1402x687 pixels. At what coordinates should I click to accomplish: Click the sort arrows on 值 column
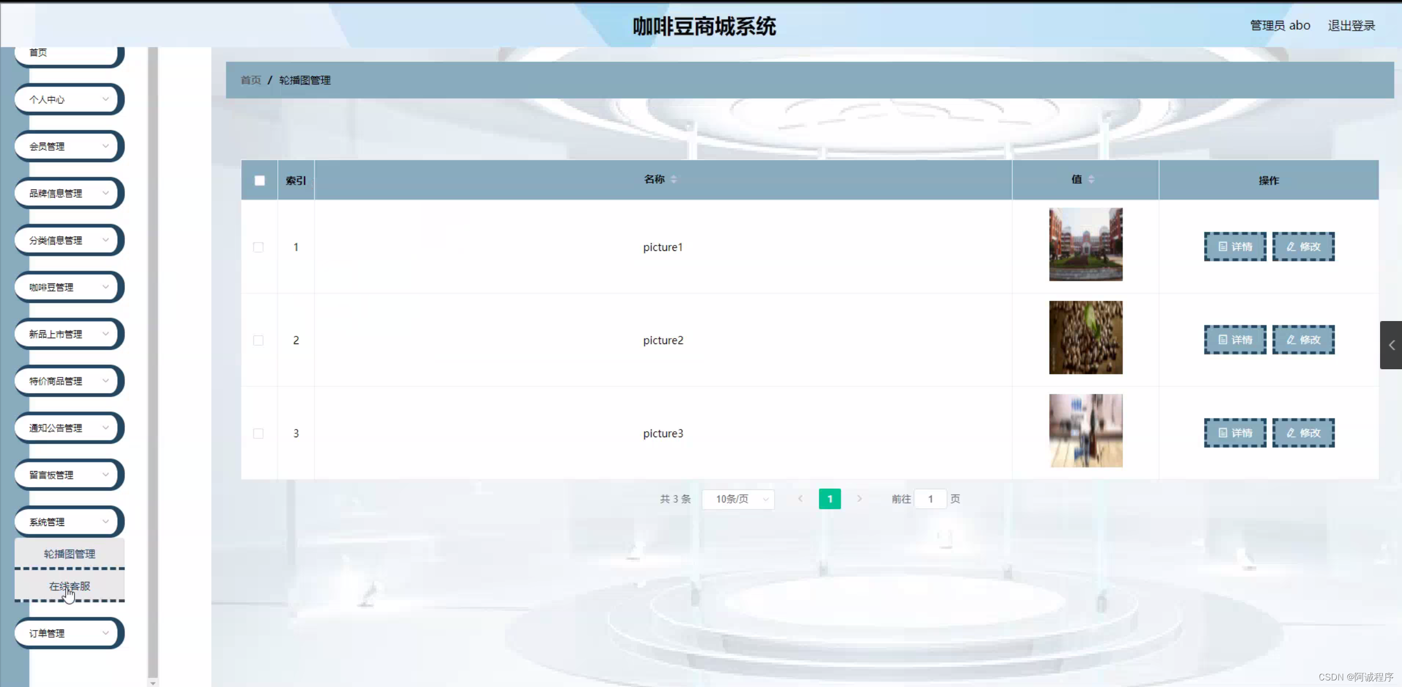(x=1091, y=180)
